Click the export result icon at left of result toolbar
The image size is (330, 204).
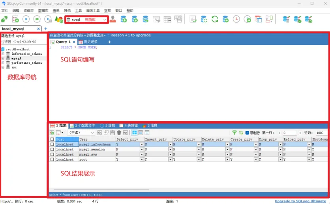(x=52, y=133)
